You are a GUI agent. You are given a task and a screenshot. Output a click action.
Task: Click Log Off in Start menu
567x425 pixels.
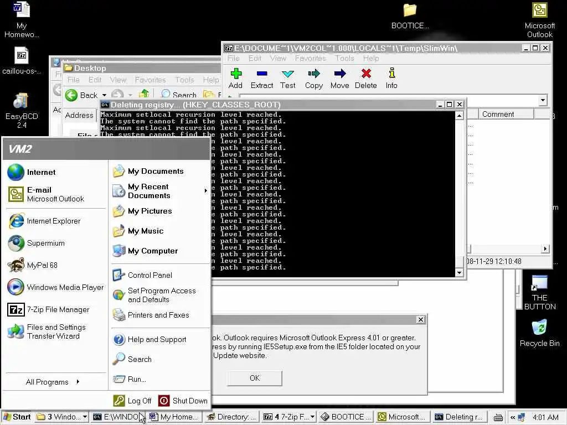click(x=132, y=401)
